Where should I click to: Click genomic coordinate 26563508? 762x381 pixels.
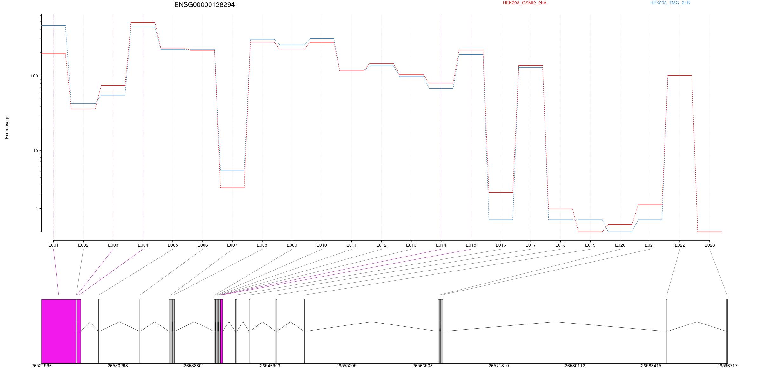pos(422,366)
